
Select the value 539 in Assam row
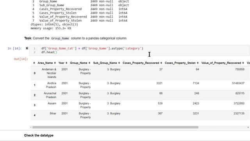pyautogui.click(x=160, y=103)
